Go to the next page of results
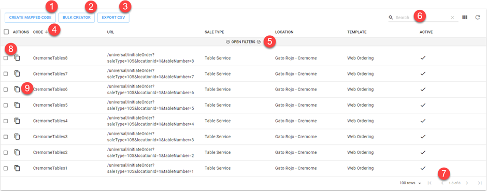The width and height of the screenshot is (487, 191). 467,183
